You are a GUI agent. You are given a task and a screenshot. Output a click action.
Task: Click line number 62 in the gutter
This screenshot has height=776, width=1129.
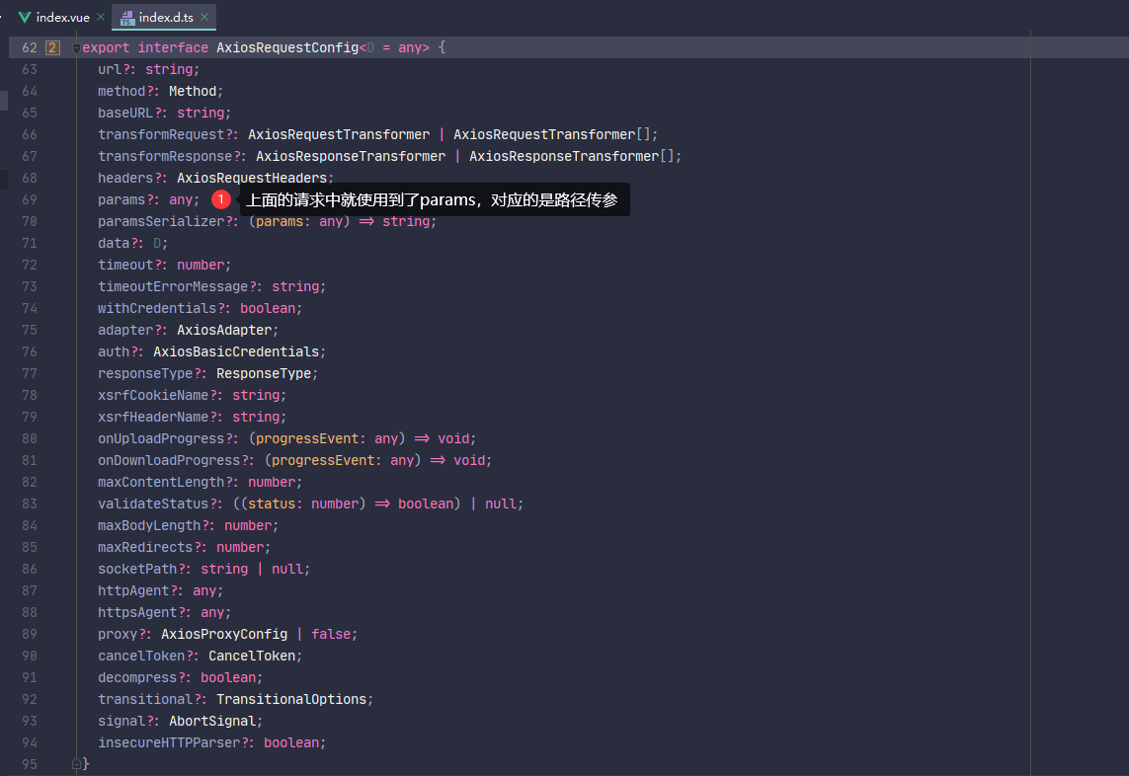pyautogui.click(x=30, y=47)
